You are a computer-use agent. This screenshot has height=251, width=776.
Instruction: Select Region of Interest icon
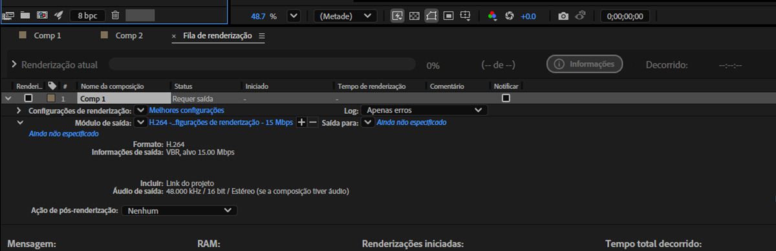click(x=448, y=16)
